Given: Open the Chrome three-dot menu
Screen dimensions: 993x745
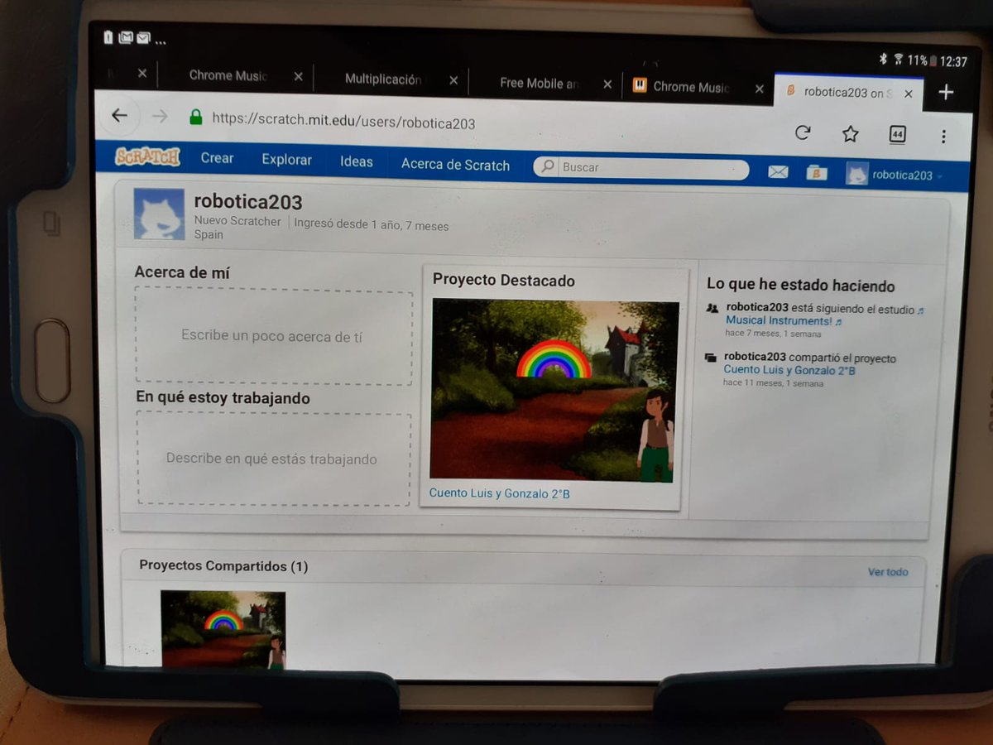Looking at the screenshot, I should pyautogui.click(x=943, y=136).
